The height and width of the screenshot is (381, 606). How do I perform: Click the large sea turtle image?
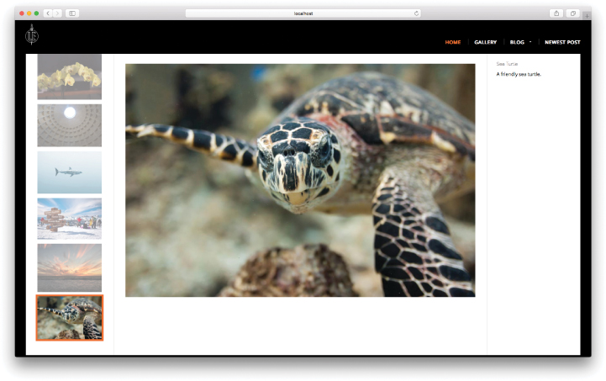click(x=300, y=180)
